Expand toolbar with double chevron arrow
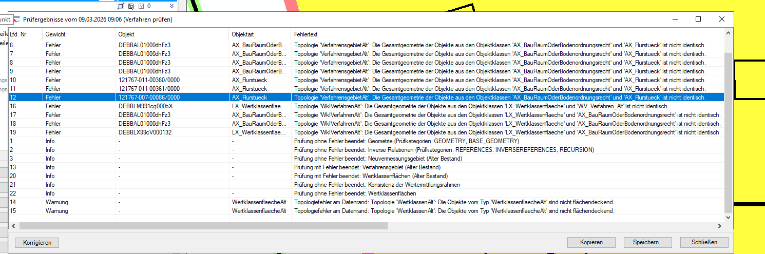The height and width of the screenshot is (254, 765). click(171, 6)
